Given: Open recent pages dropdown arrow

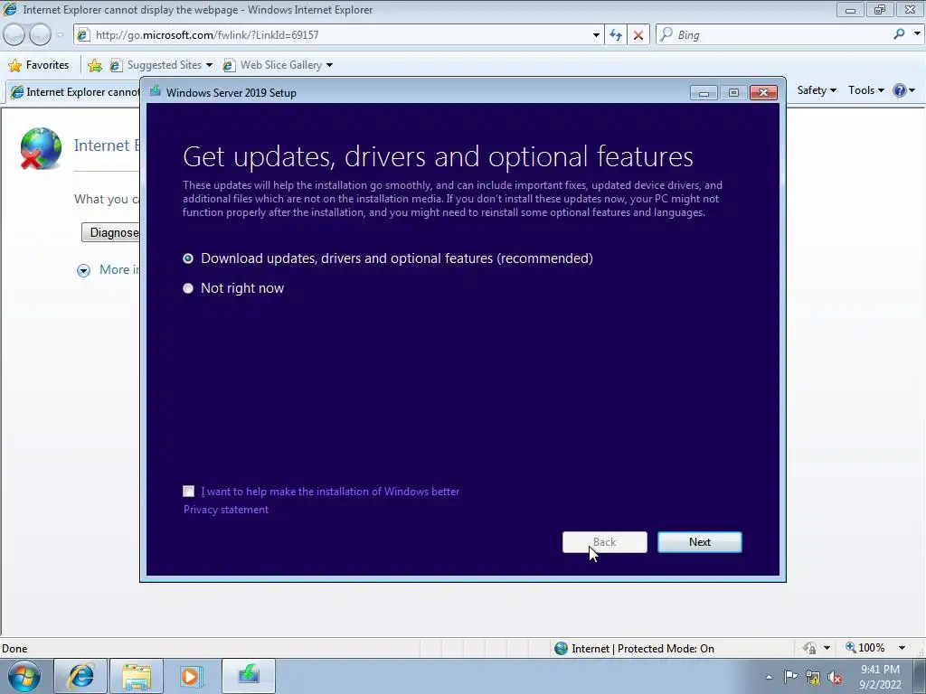Looking at the screenshot, I should (60, 35).
